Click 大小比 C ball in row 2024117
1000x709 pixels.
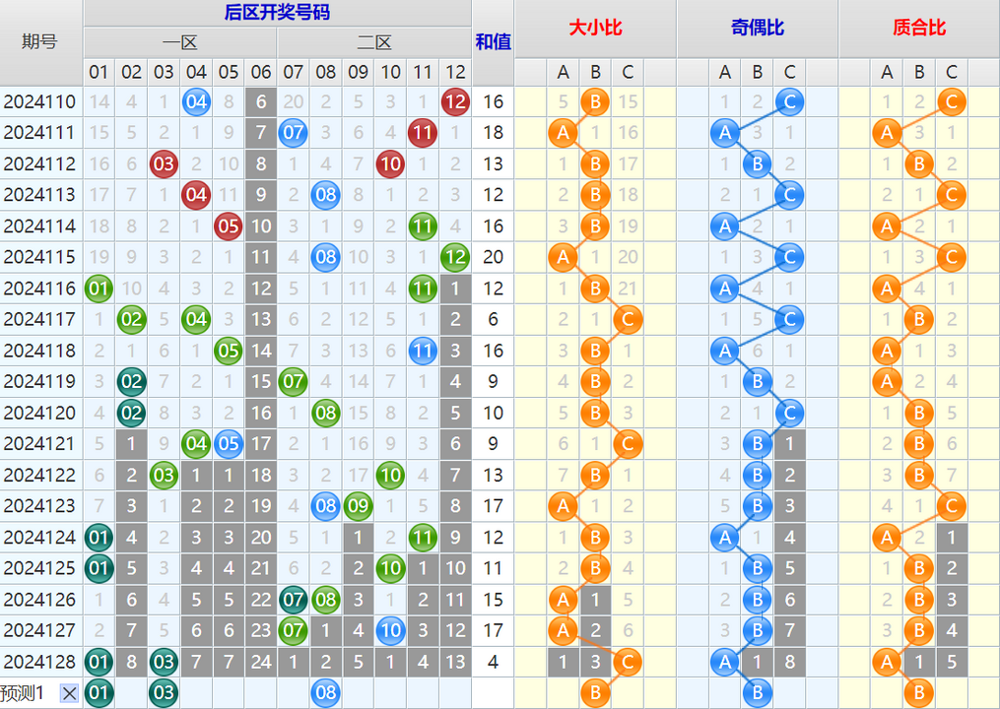pos(628,319)
